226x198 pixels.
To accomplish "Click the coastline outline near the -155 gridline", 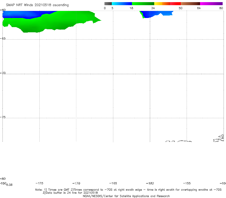I will click(184, 141).
